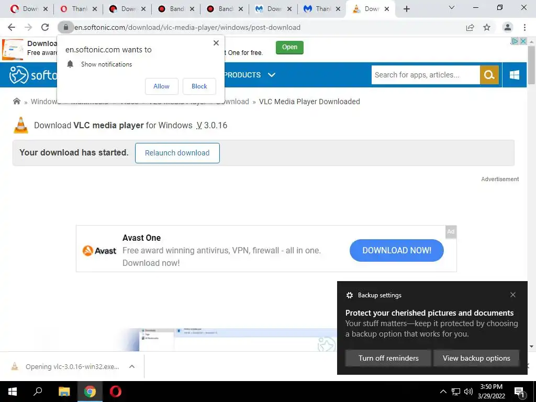Click the Ad label on Avast banner
Image resolution: width=536 pixels, height=402 pixels.
tap(451, 232)
